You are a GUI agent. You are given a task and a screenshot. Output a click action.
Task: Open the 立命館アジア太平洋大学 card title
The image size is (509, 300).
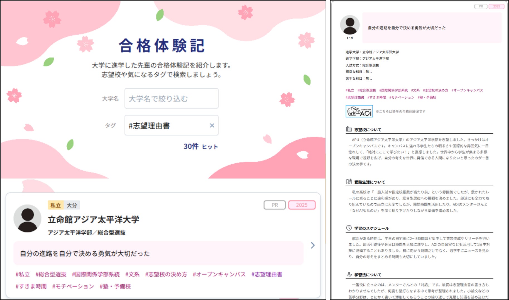pos(94,220)
